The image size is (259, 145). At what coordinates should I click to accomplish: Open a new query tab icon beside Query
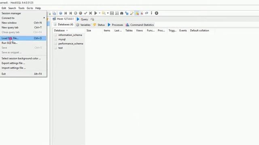[x=92, y=19]
